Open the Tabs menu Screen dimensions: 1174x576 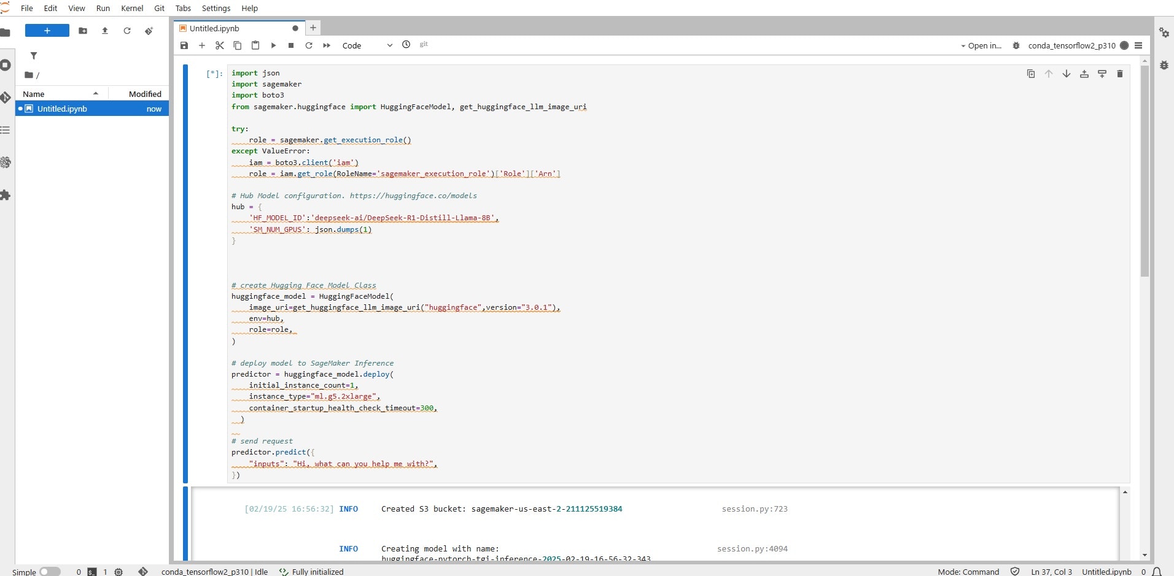pos(183,8)
